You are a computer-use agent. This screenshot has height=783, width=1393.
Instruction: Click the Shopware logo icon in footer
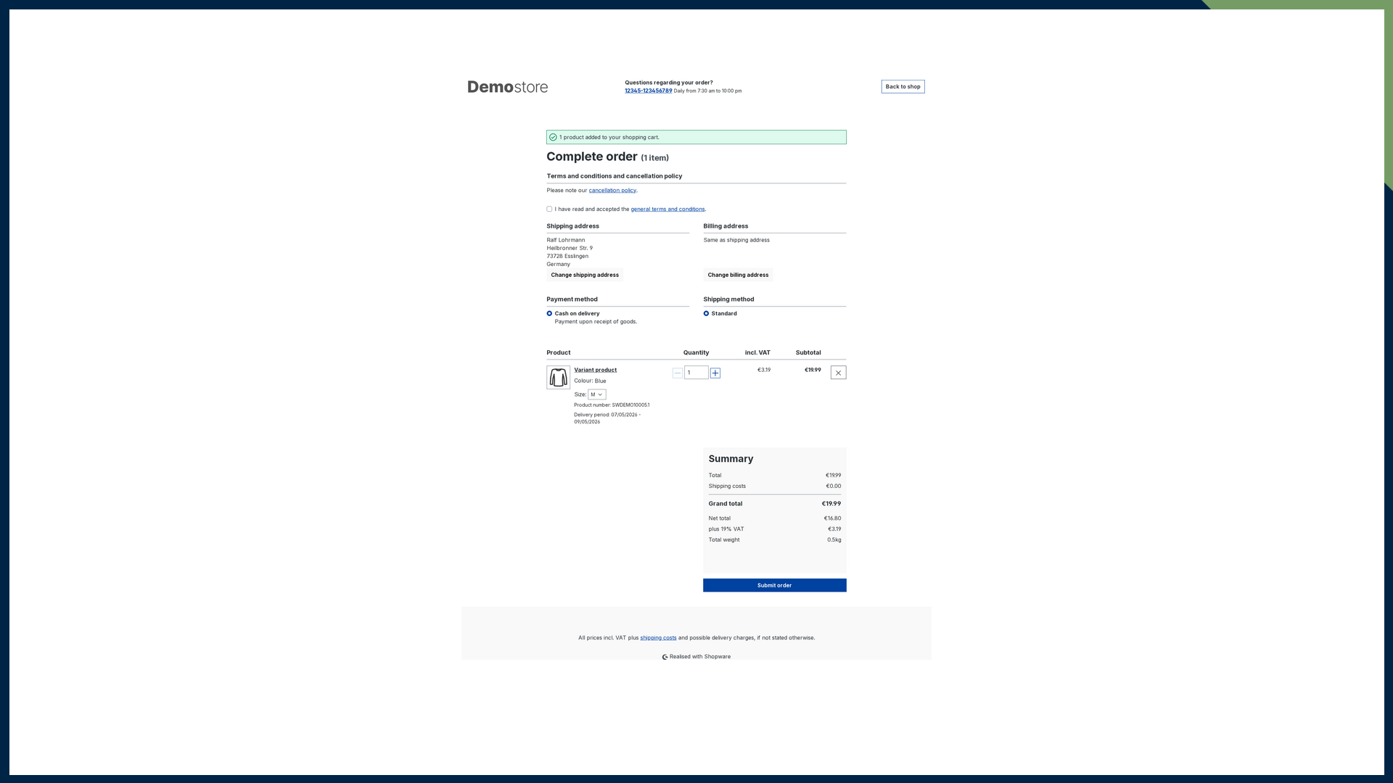point(665,657)
